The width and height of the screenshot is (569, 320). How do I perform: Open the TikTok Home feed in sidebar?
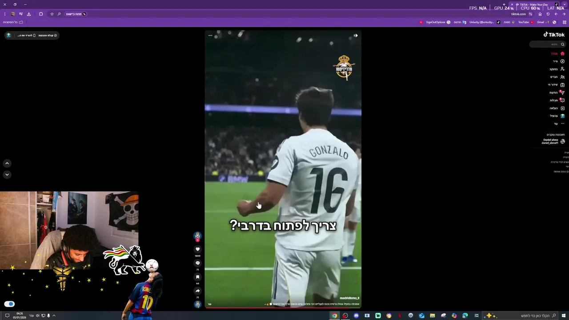pyautogui.click(x=557, y=53)
